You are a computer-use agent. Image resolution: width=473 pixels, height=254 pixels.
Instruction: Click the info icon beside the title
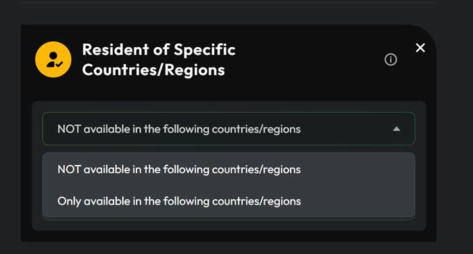[391, 59]
